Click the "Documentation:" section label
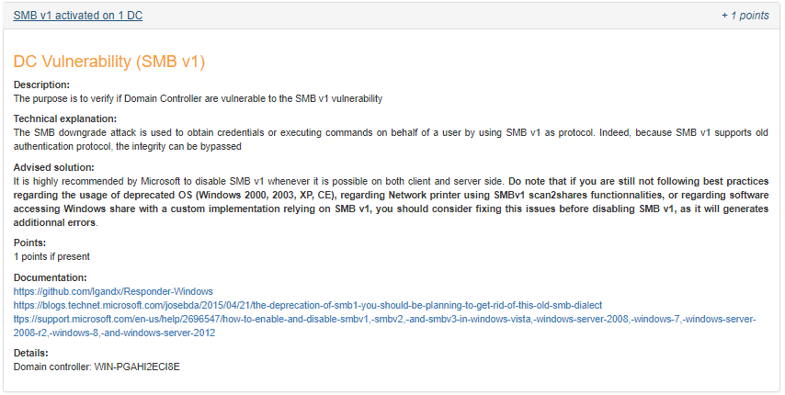The image size is (785, 395). coord(50,277)
